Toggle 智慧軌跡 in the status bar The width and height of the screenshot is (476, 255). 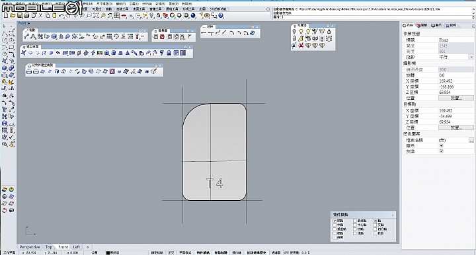point(221,252)
